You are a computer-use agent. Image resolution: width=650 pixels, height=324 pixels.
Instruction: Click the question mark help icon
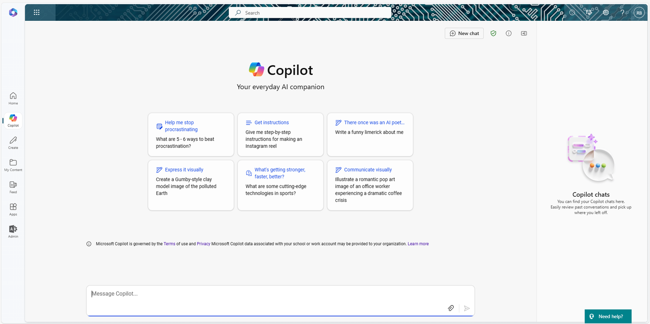pos(622,13)
